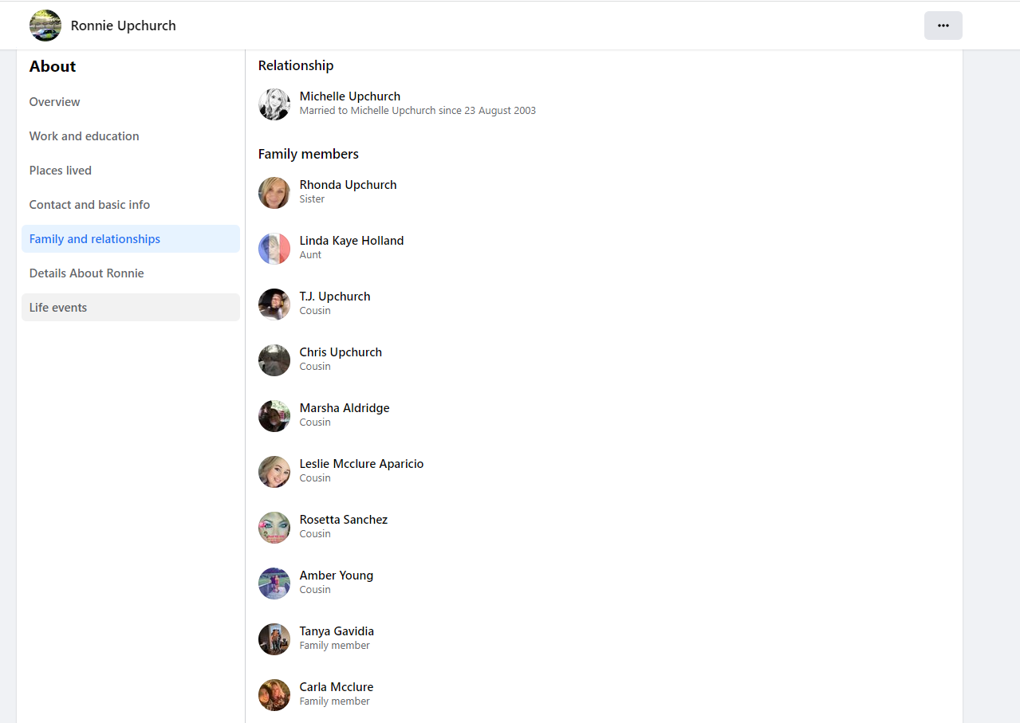
Task: Visit Carla Mcclure's profile via name
Action: click(336, 687)
